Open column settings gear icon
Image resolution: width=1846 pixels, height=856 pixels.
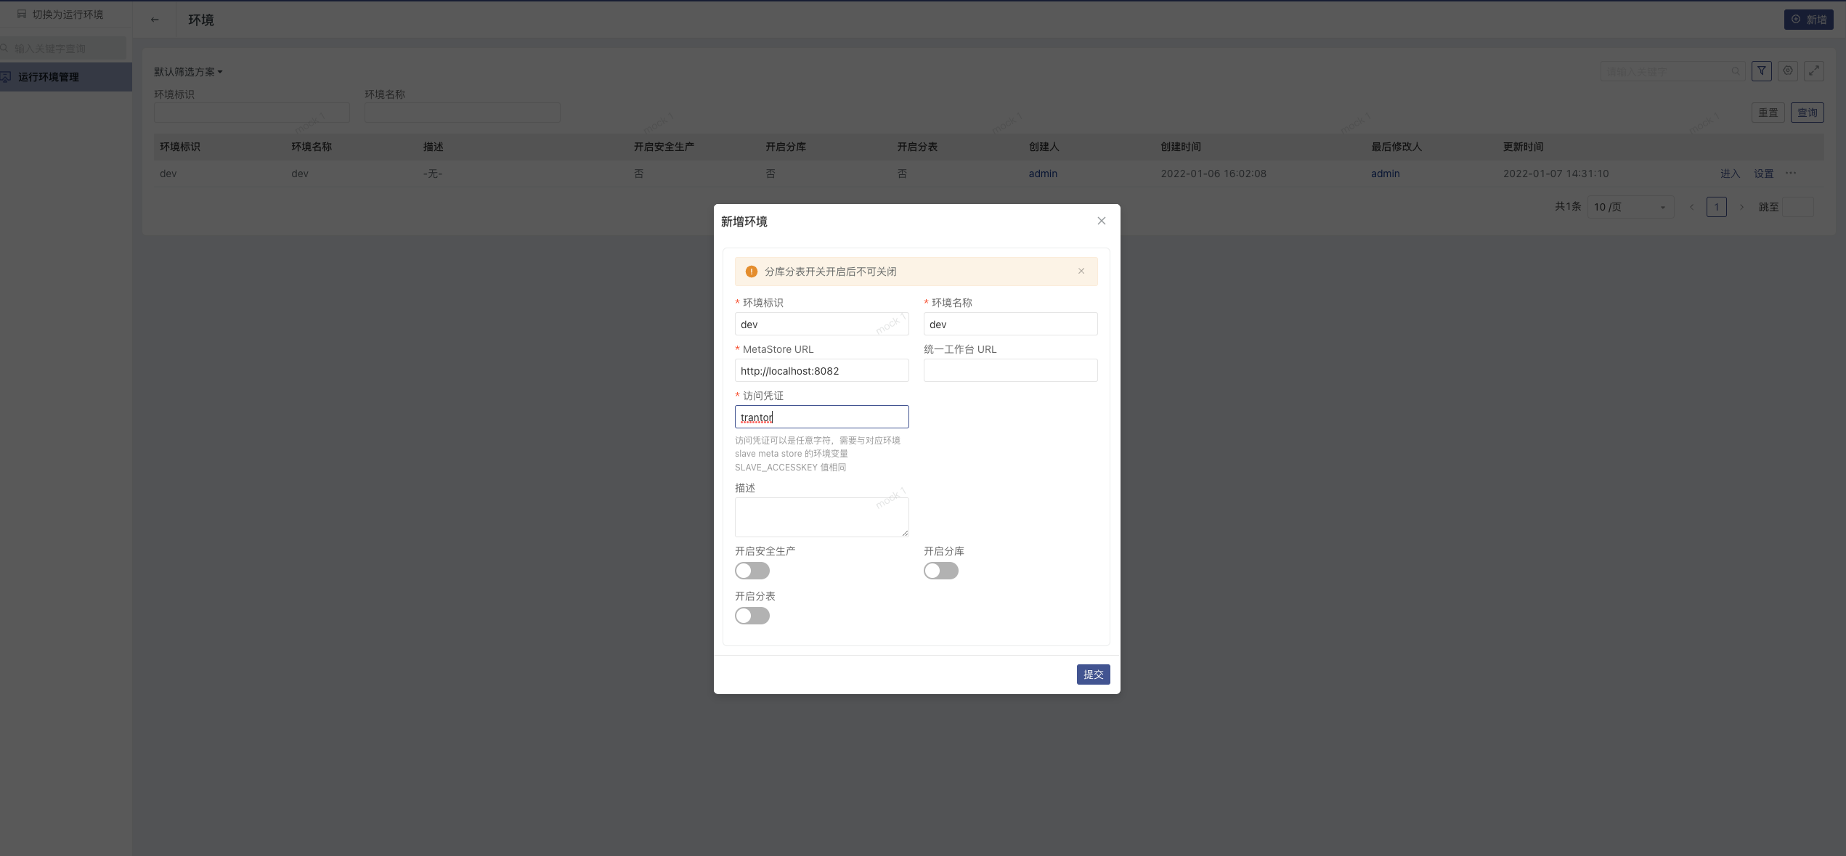pyautogui.click(x=1788, y=70)
